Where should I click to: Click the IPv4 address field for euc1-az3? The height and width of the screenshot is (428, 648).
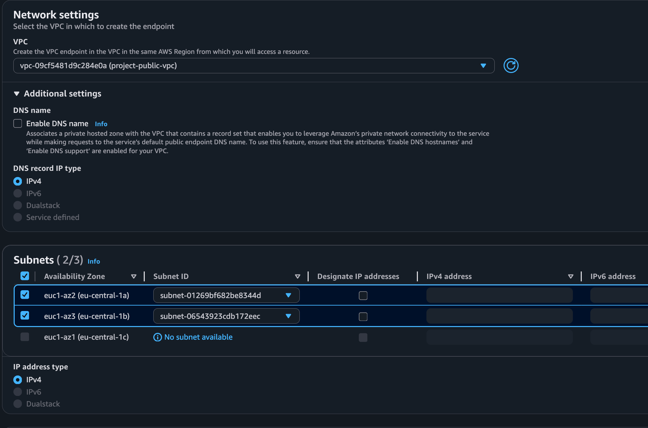(499, 316)
